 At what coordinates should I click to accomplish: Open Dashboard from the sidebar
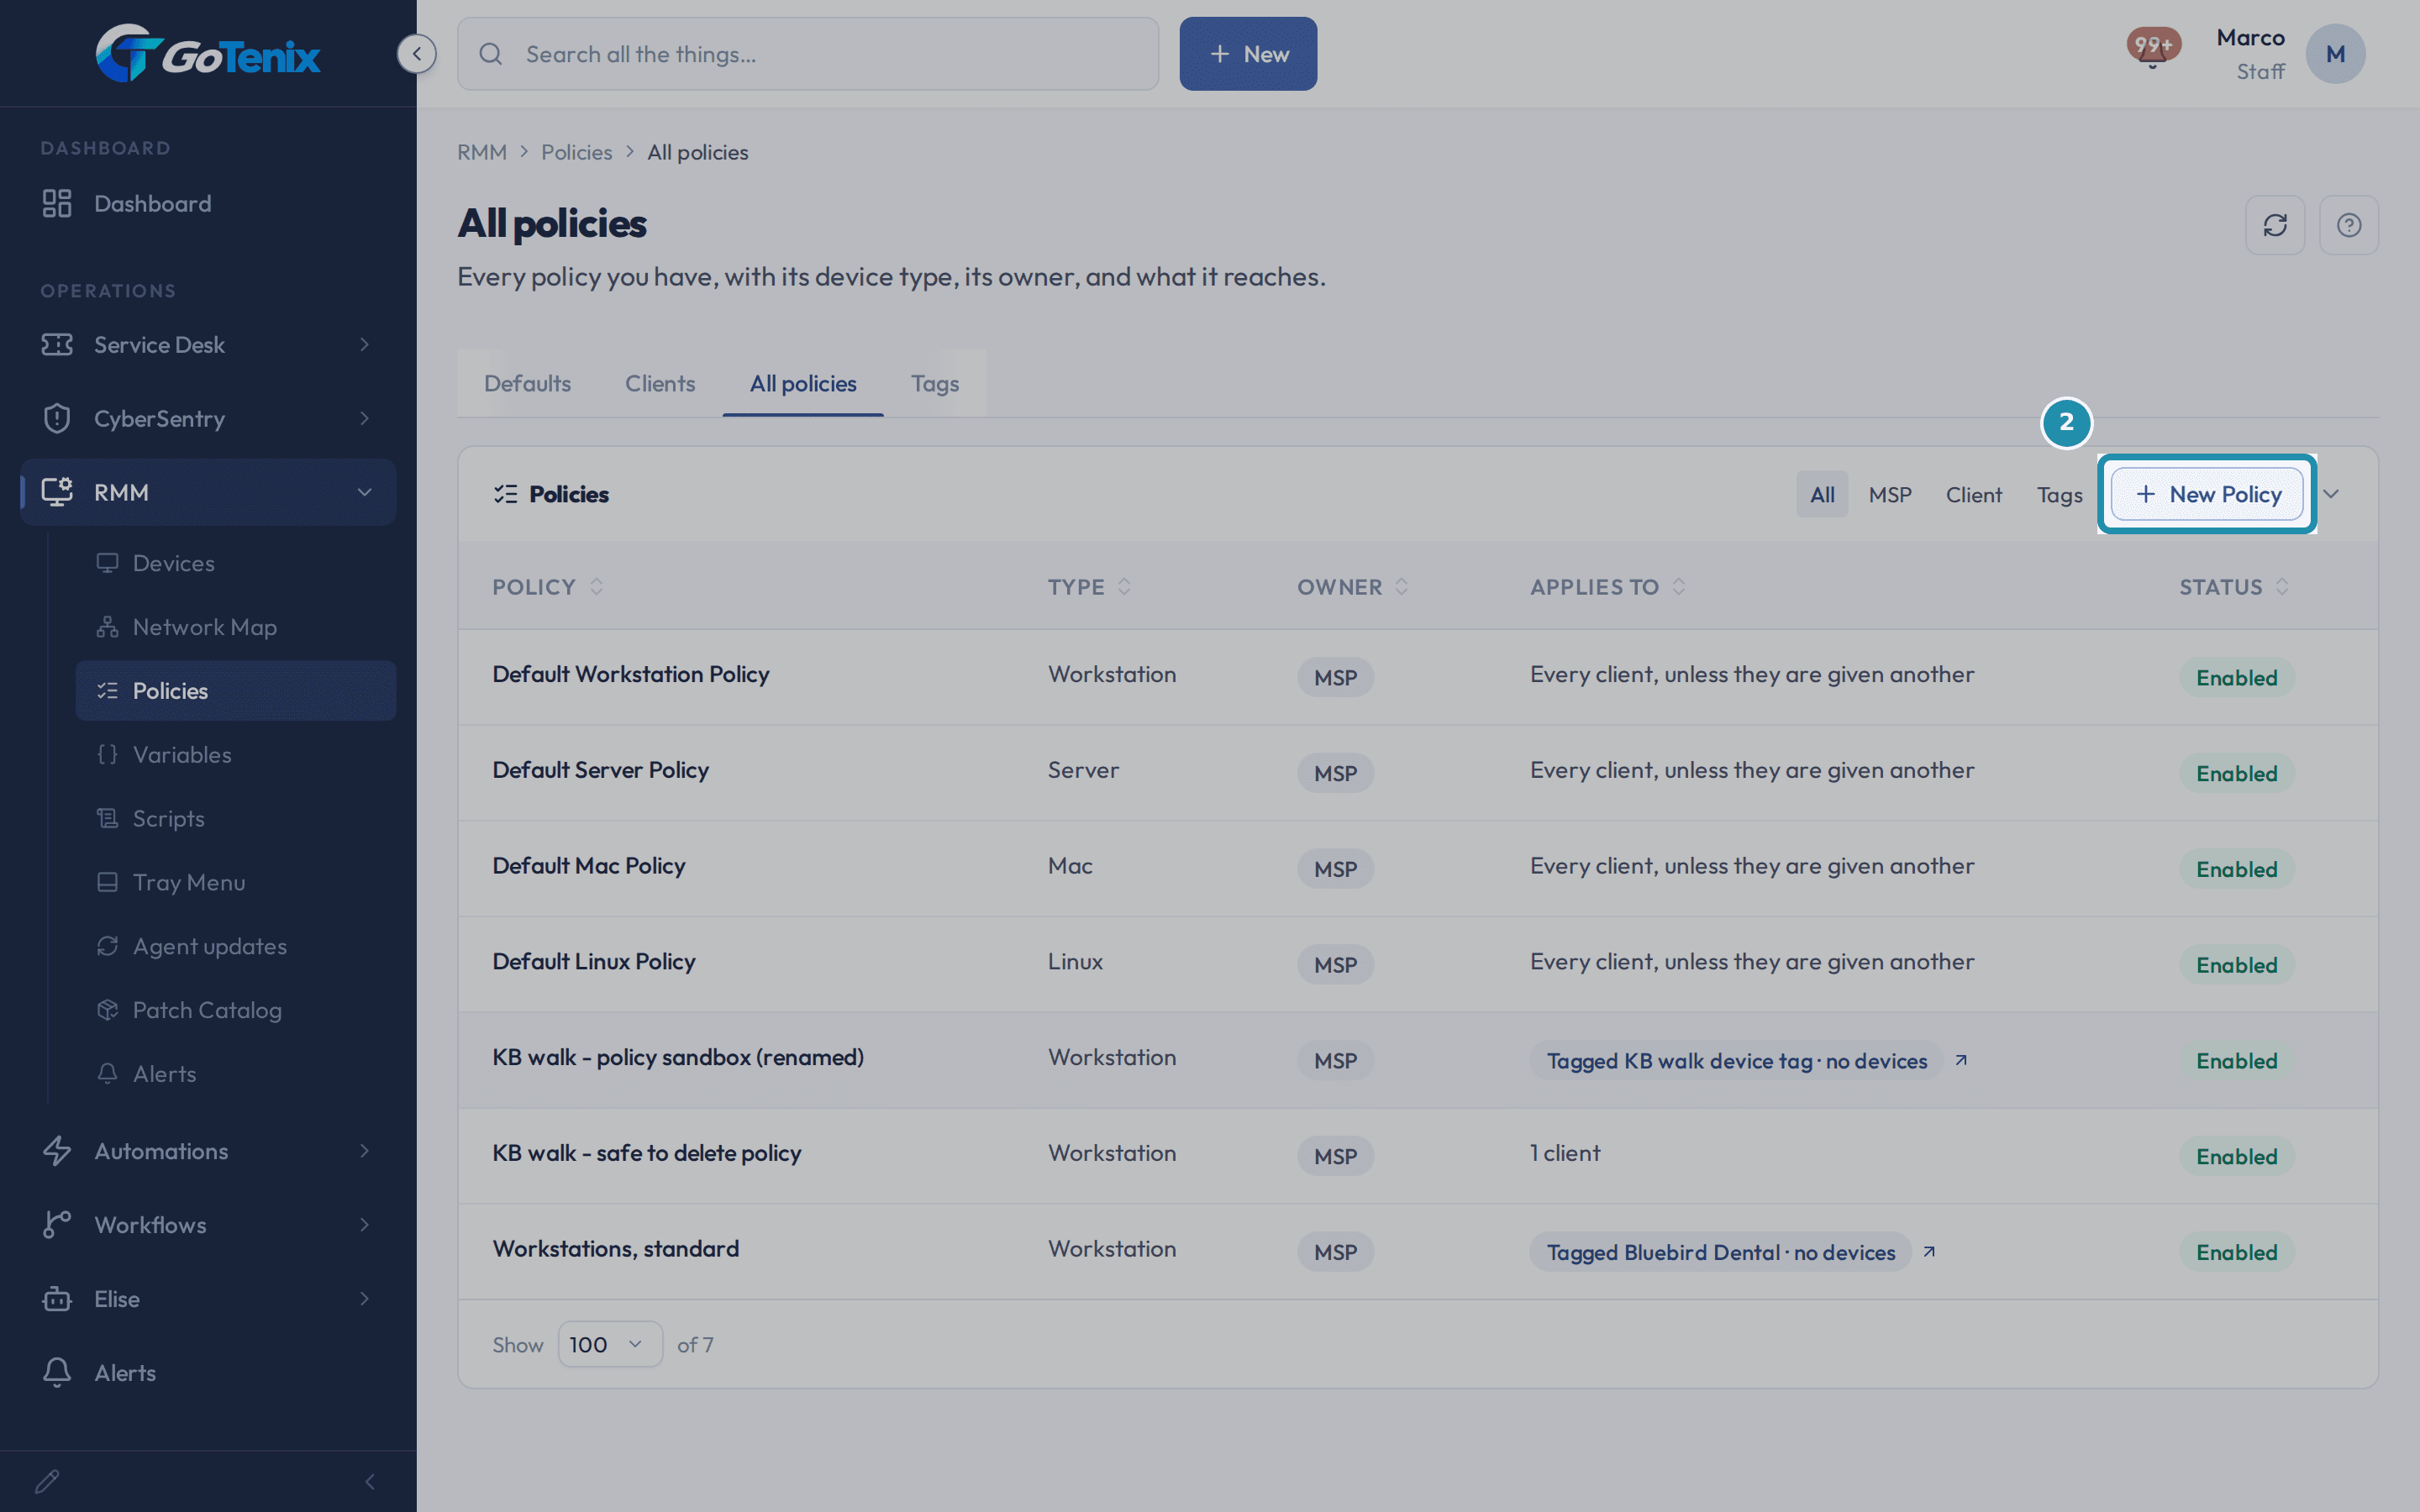(208, 203)
